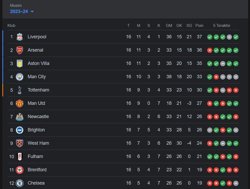Click the West Ham club crest
250x189 pixels.
pyautogui.click(x=20, y=143)
